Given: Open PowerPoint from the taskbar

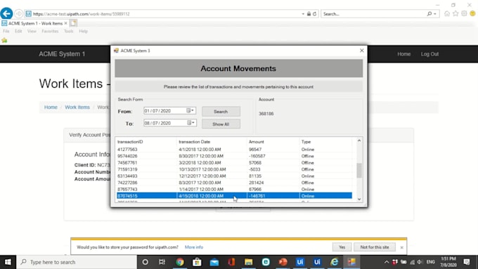Looking at the screenshot, I should 283,262.
